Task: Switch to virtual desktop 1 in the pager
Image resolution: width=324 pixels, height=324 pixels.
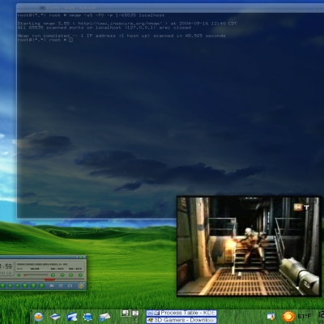Action: 126,313
